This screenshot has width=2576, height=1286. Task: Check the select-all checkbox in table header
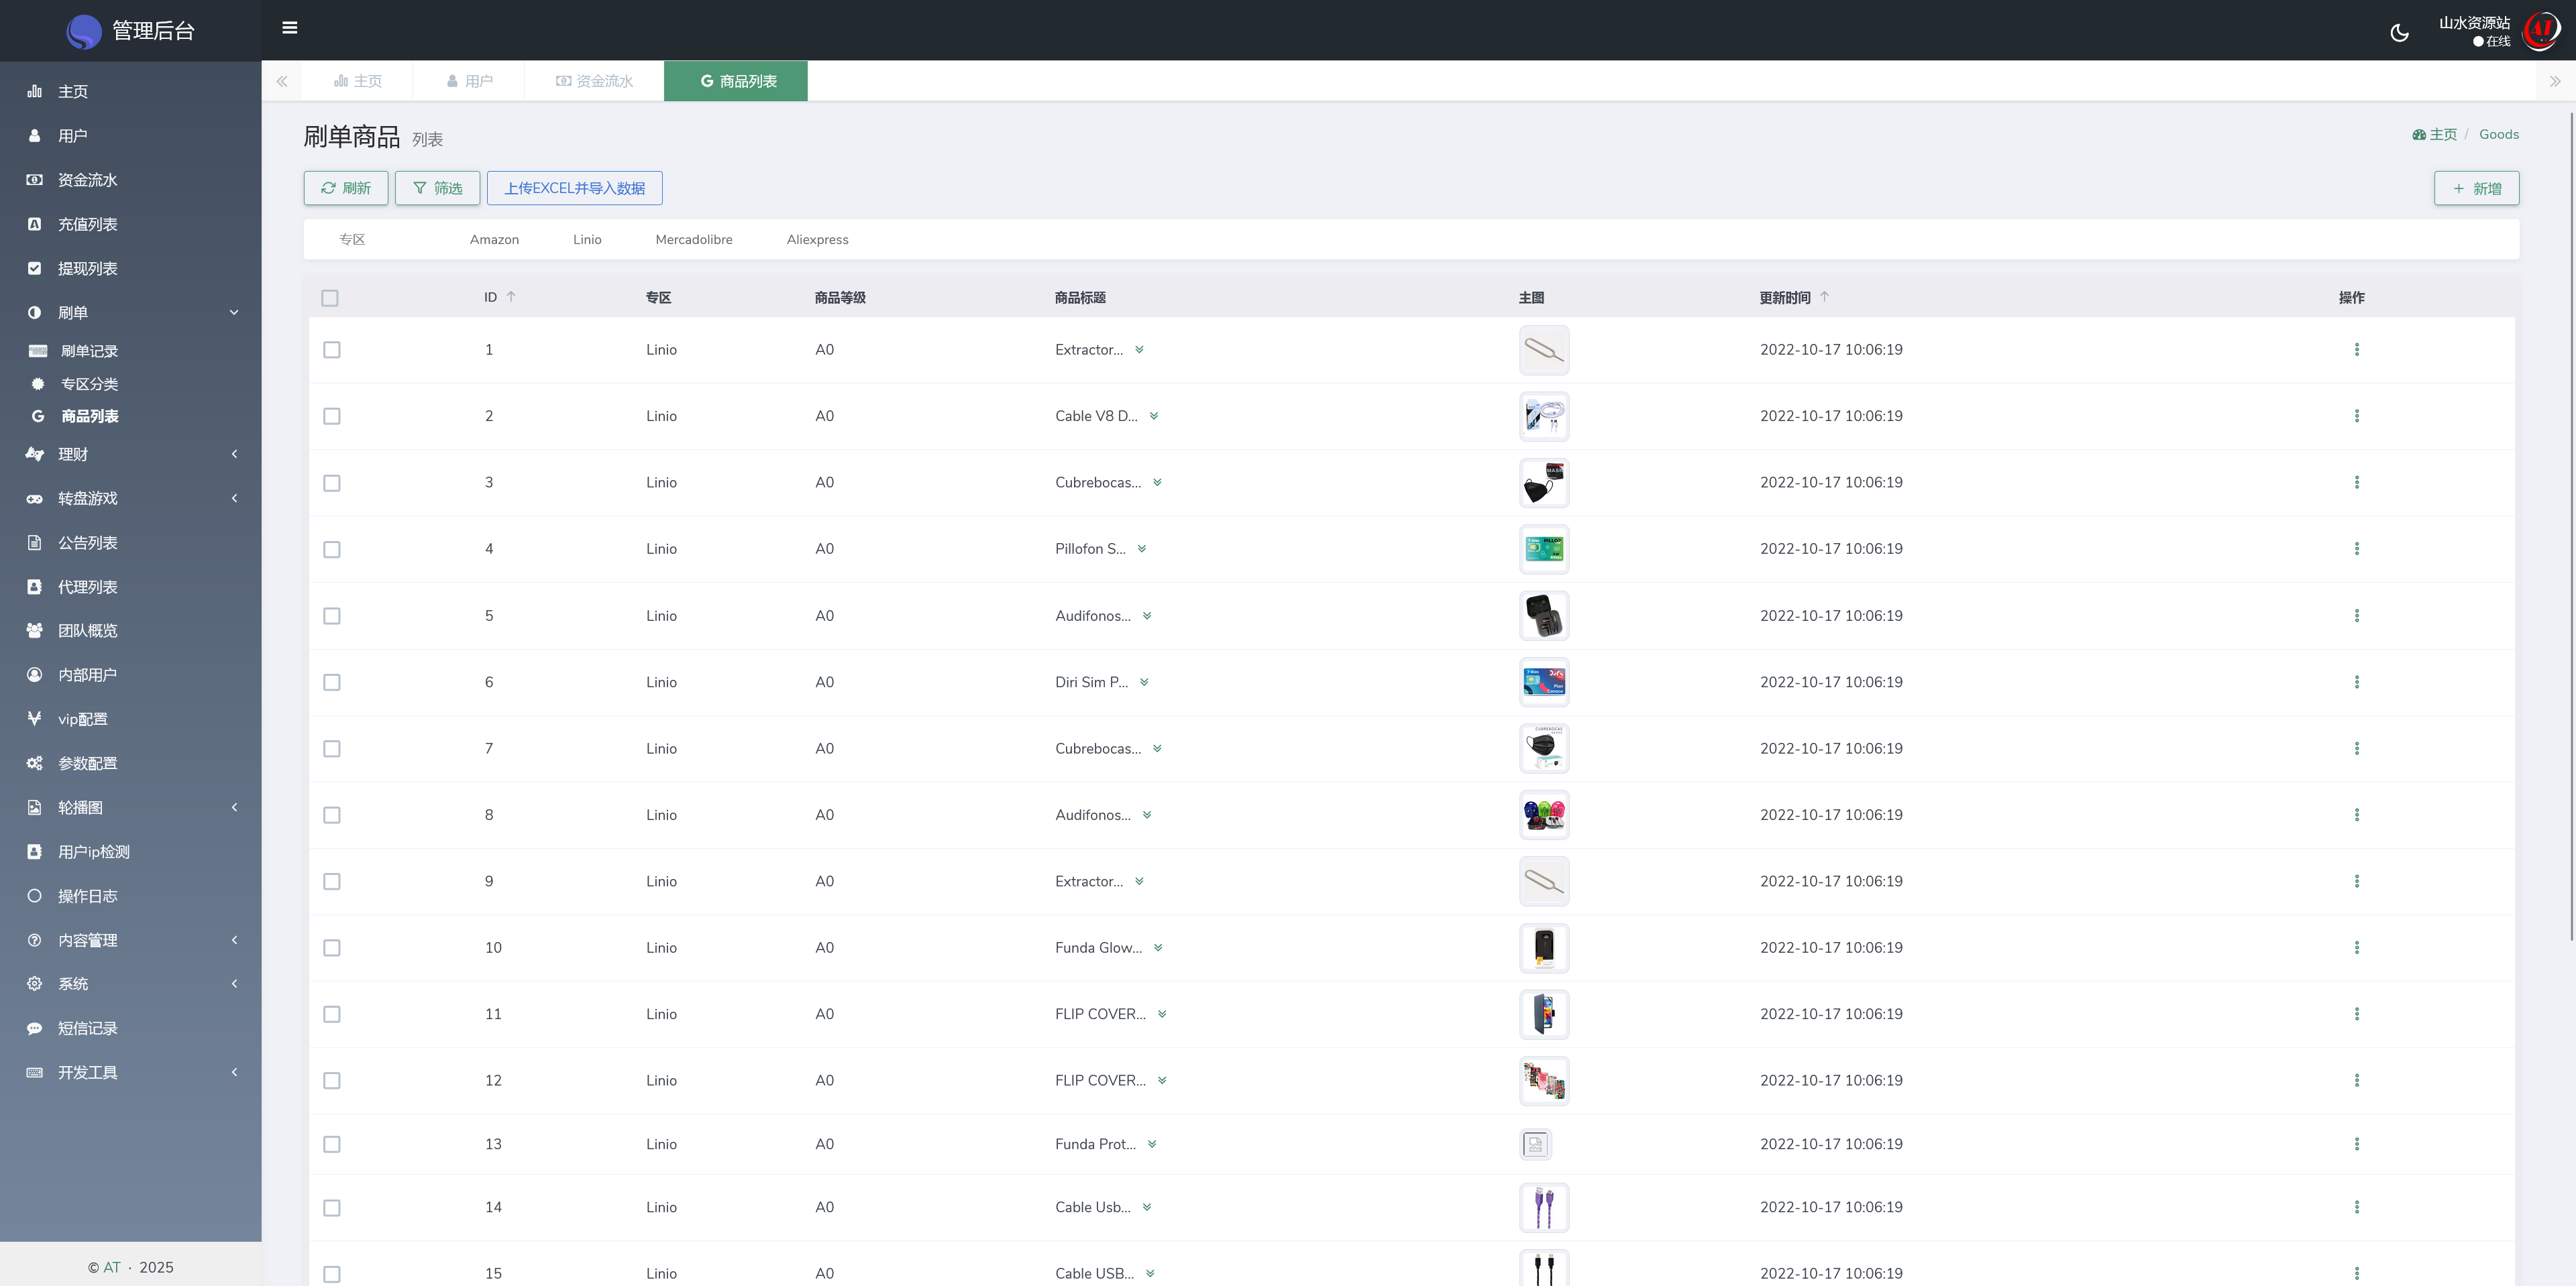pyautogui.click(x=330, y=298)
